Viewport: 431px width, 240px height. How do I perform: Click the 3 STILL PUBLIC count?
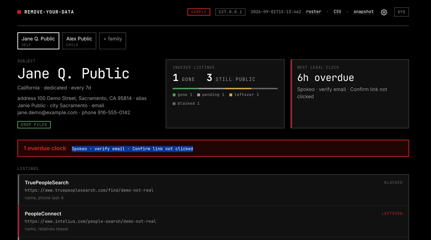[231, 78]
